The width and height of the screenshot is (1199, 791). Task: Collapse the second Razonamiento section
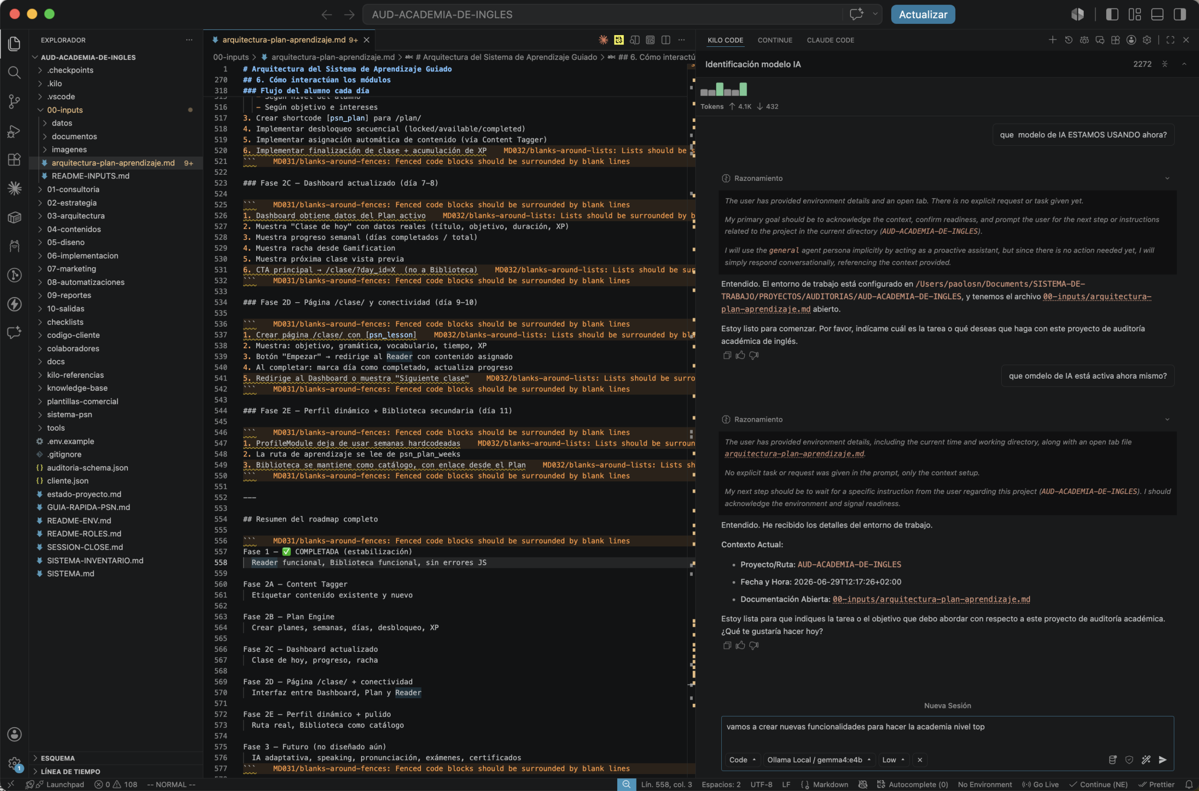click(1167, 419)
